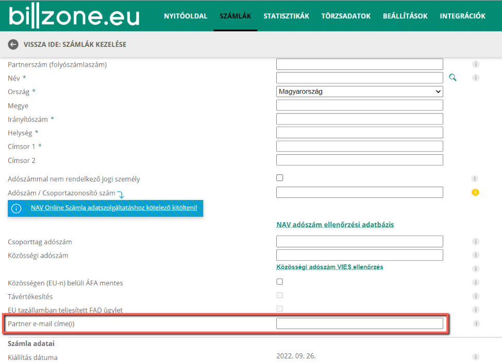This screenshot has height=362, width=502.
Task: Enable Közösségen (EU-n) belüli ÁFA mentes
Action: click(x=279, y=281)
